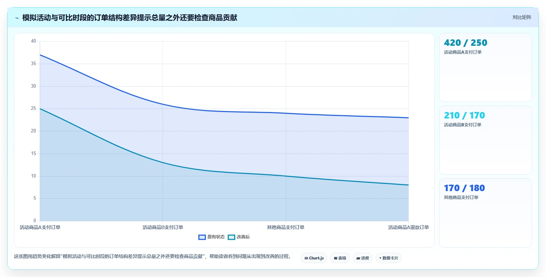Click the 活动商品A支付订单 card caption

point(463,52)
